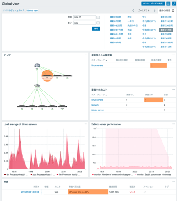Click the clock icon in time selector tab
The height and width of the screenshot is (201, 177).
[x=173, y=11]
